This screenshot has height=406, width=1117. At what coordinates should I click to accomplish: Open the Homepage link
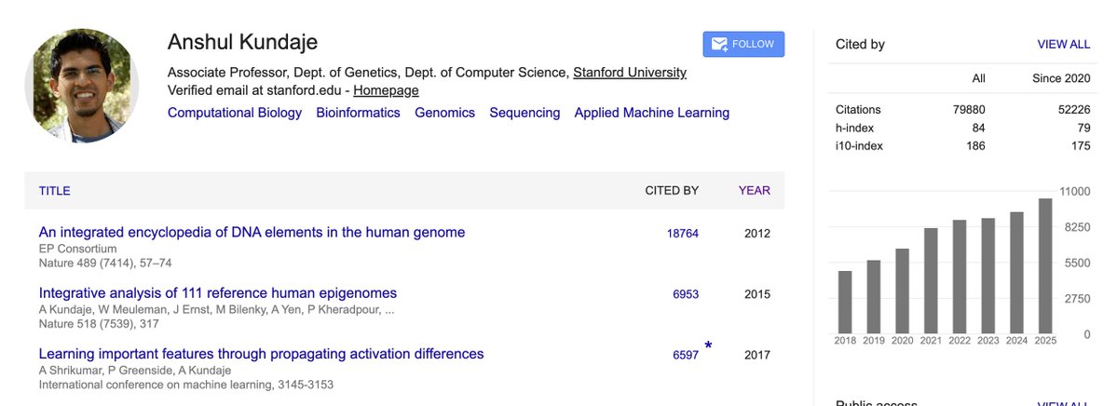(x=386, y=90)
